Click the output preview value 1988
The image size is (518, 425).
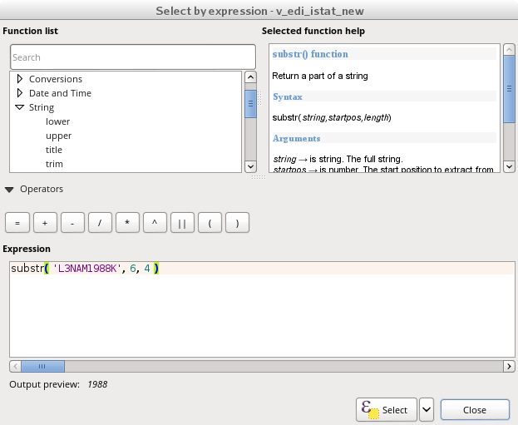click(97, 384)
